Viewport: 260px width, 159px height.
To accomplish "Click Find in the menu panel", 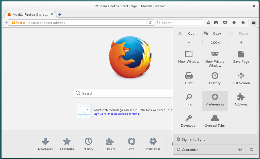I will (x=189, y=100).
